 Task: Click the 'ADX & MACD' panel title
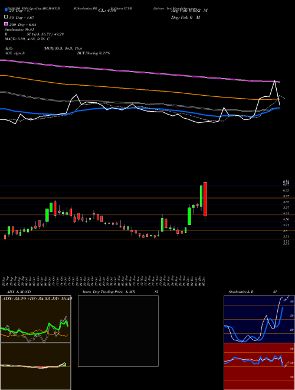(19, 292)
